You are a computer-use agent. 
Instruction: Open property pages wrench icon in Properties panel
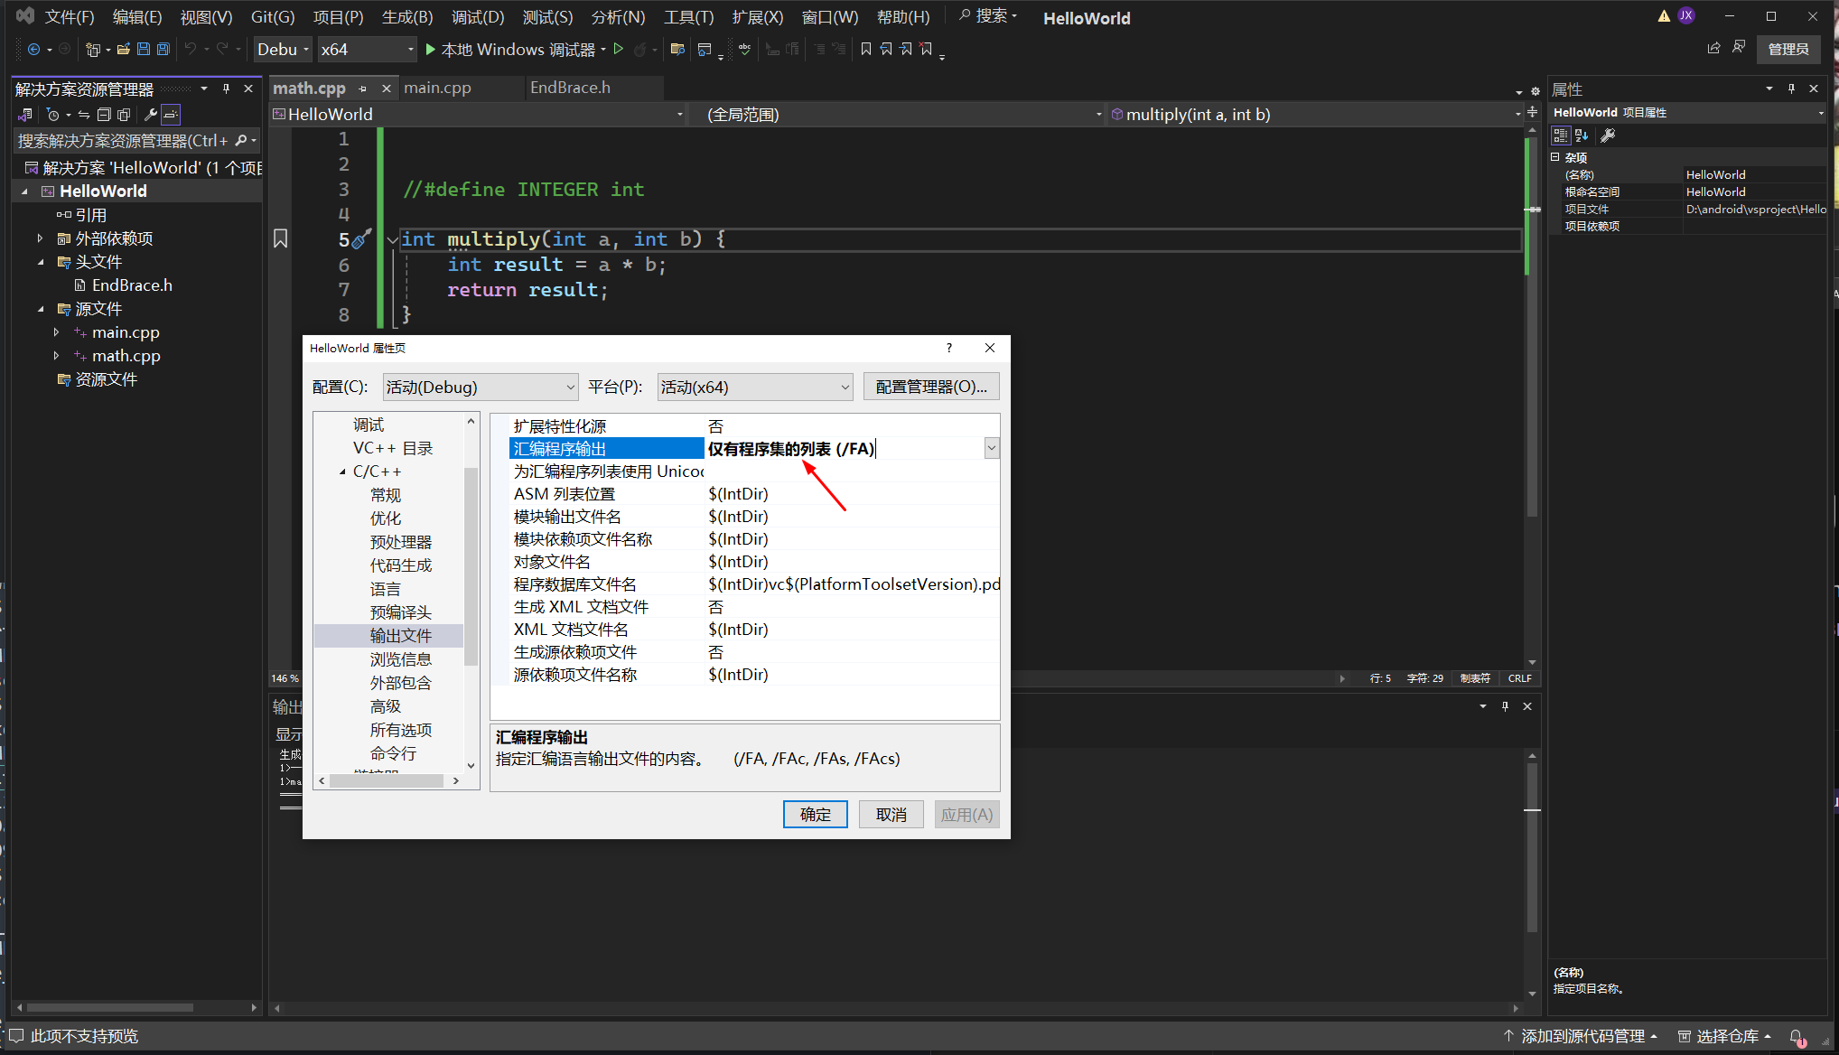point(1608,135)
